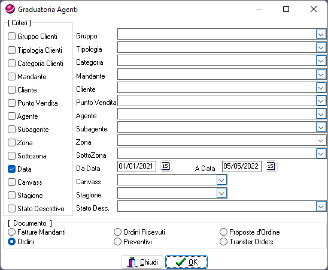Choose the Ordini Ricevuti radio option
Image resolution: width=328 pixels, height=270 pixels.
coord(117,232)
